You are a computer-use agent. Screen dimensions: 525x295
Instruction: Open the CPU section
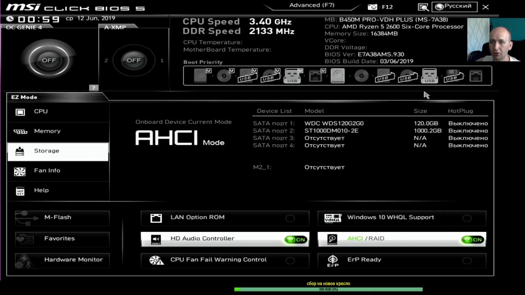(x=58, y=111)
